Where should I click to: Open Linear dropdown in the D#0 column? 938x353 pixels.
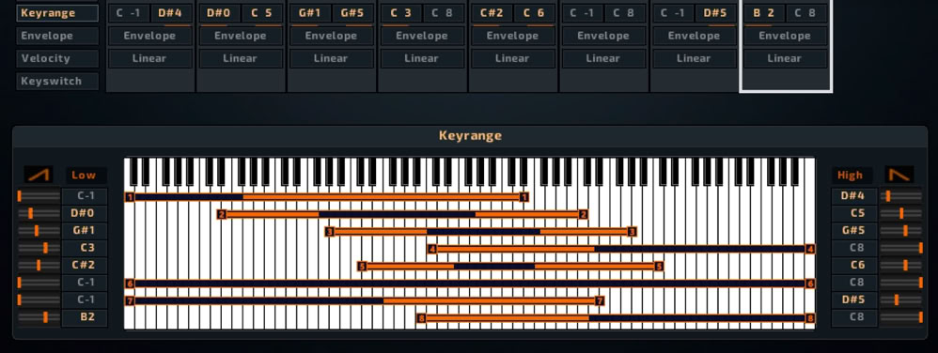click(x=241, y=58)
